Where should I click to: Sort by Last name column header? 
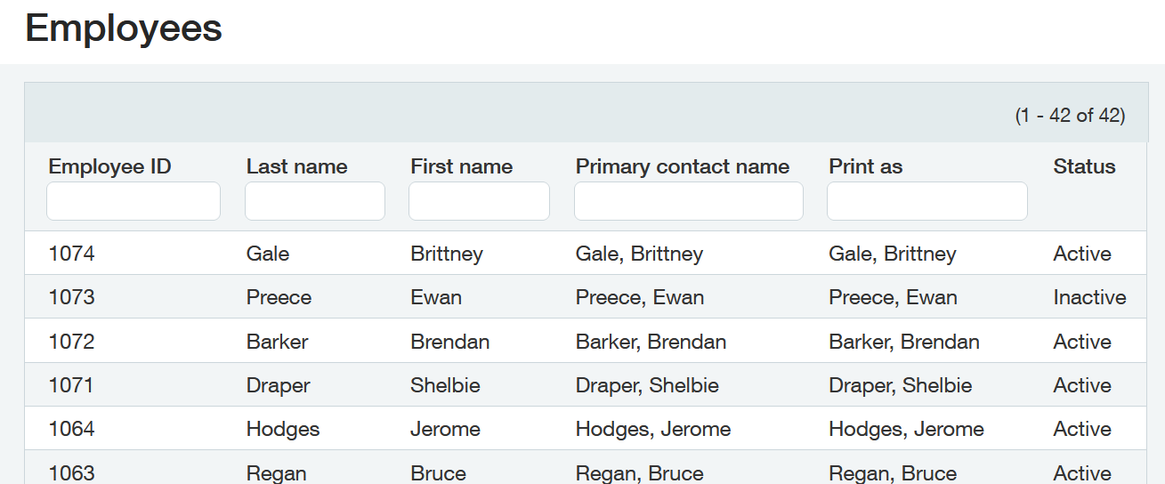(x=296, y=166)
